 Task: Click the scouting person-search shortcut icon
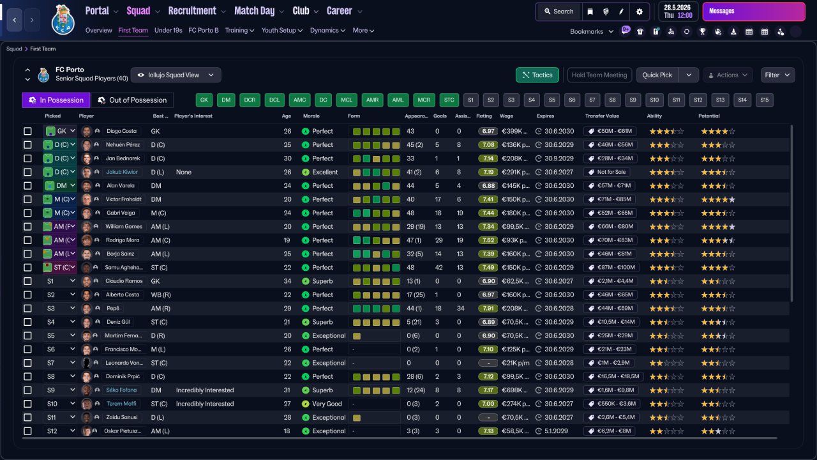tap(671, 31)
